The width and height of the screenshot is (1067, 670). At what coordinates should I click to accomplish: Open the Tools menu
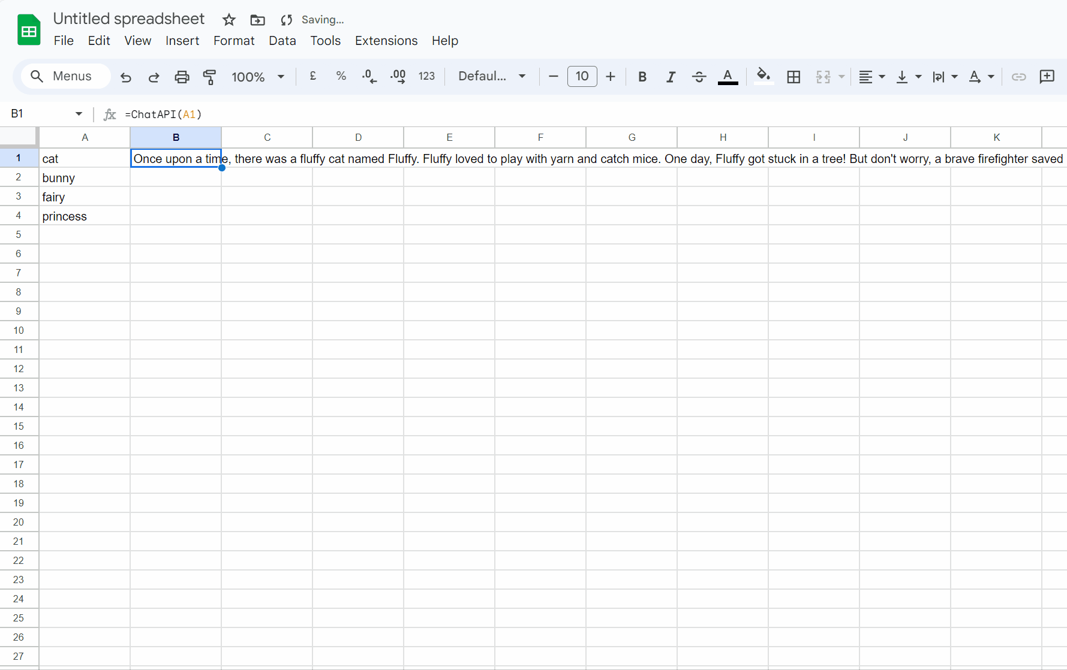pos(326,41)
